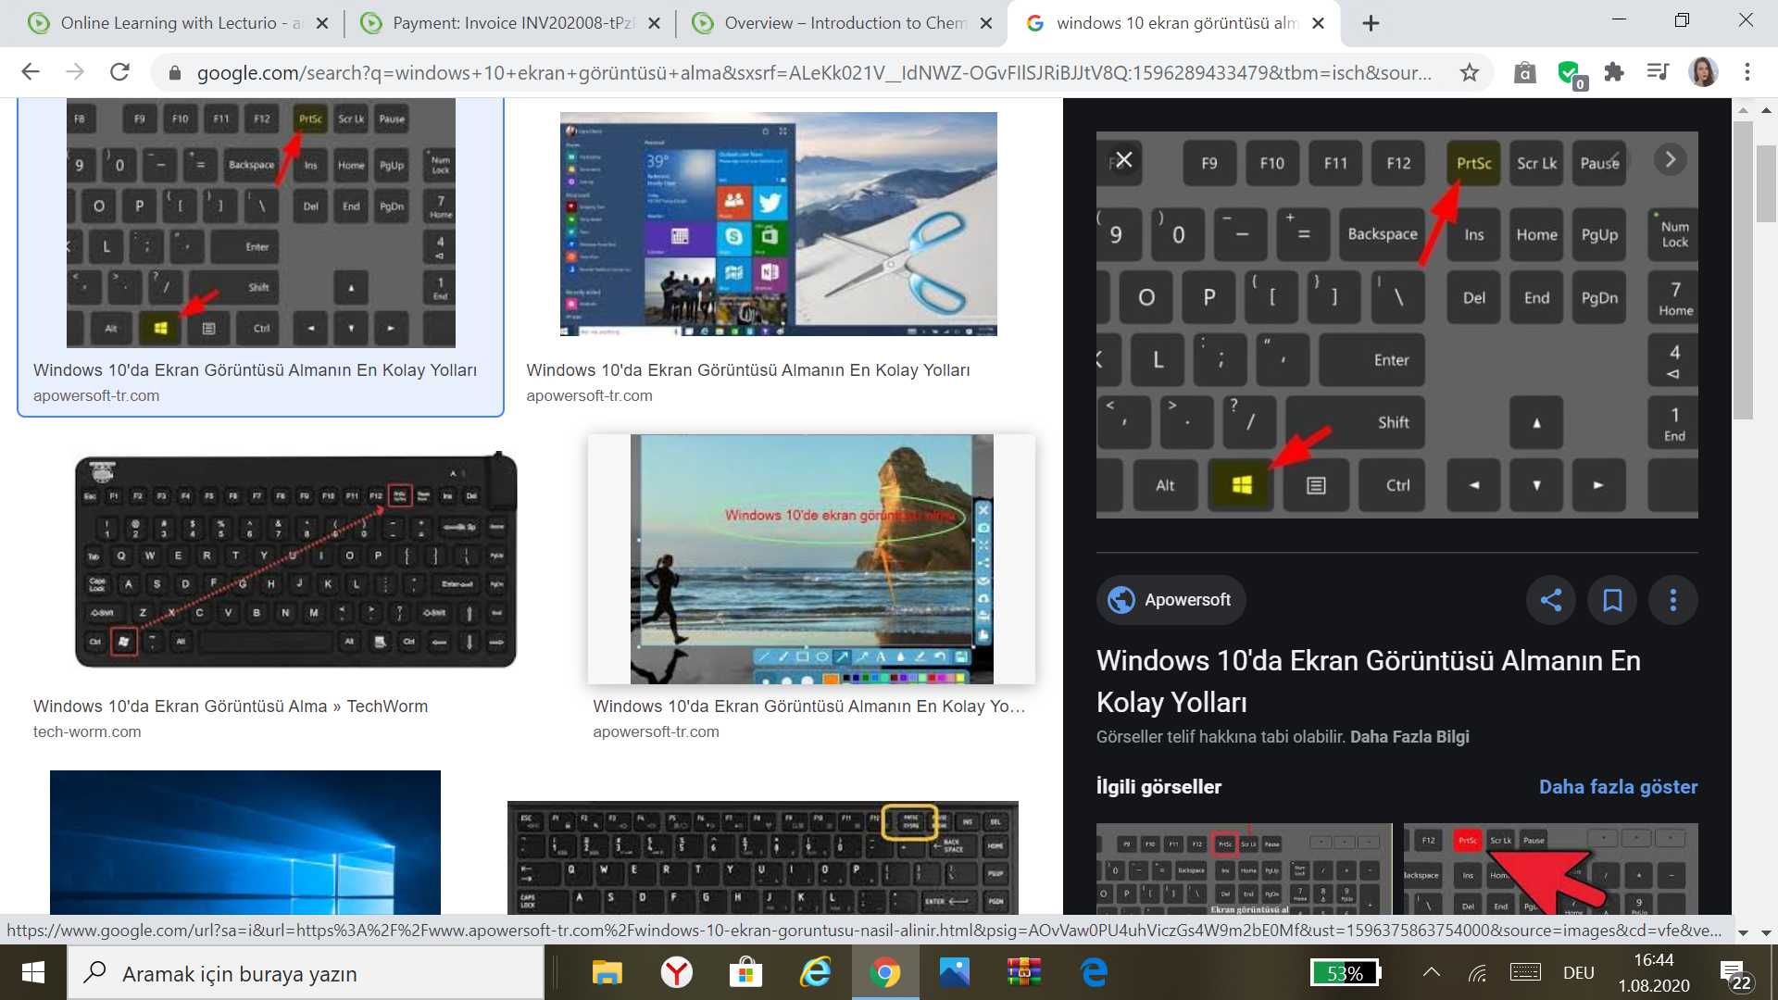
Task: Open the Chrome three-dot menu
Action: [1747, 72]
